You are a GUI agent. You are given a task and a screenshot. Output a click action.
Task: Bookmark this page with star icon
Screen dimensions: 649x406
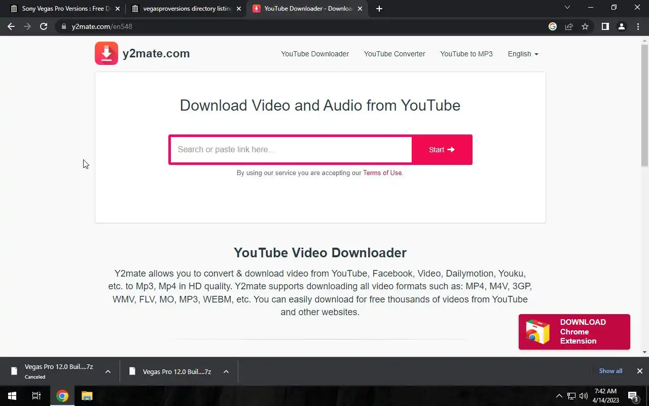click(585, 26)
